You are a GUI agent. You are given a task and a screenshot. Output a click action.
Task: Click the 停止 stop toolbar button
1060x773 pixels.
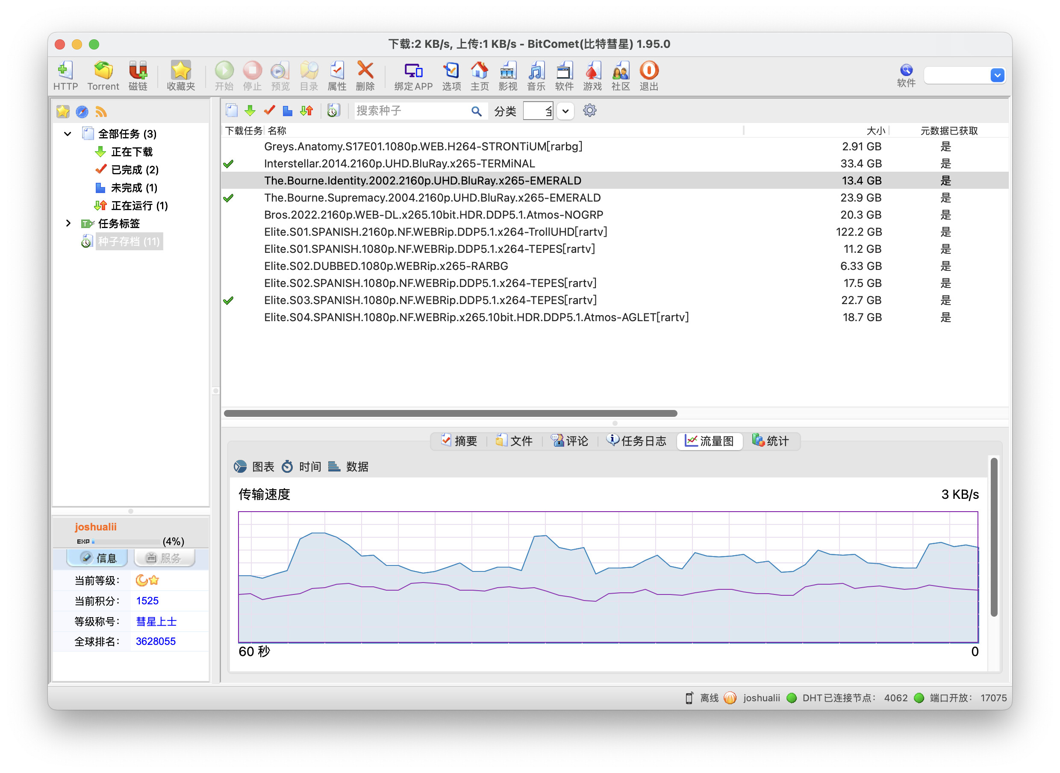tap(252, 75)
